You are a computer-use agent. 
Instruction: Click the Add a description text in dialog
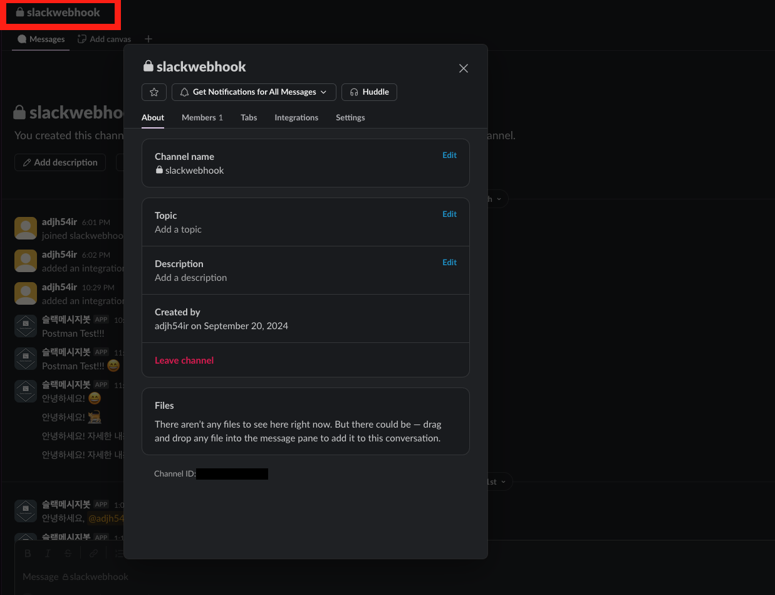pyautogui.click(x=190, y=278)
